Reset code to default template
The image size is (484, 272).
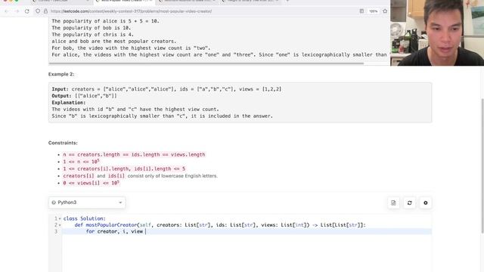point(409,202)
